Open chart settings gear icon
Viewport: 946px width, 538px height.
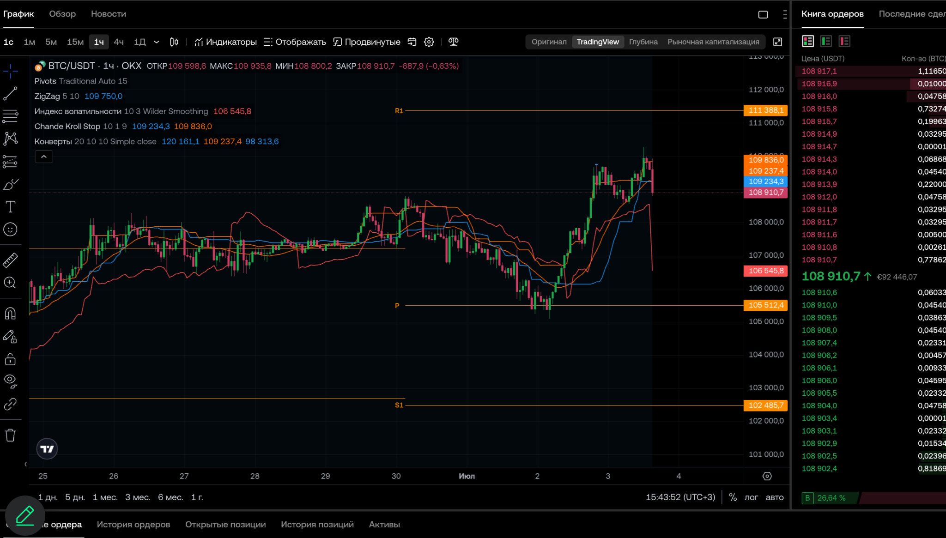coord(429,42)
